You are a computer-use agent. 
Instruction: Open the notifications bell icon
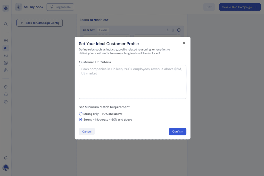pyautogui.click(x=6, y=158)
